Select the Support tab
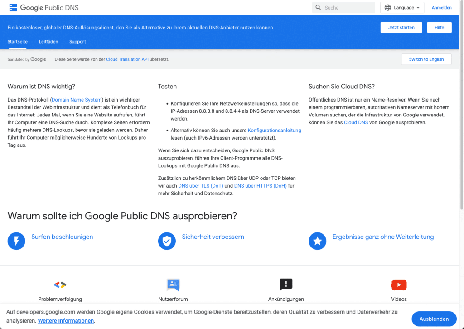Image resolution: width=464 pixels, height=329 pixels. pos(77,42)
